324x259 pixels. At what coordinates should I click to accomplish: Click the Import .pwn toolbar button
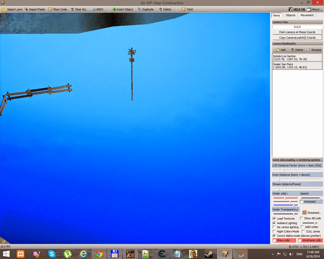12,9
